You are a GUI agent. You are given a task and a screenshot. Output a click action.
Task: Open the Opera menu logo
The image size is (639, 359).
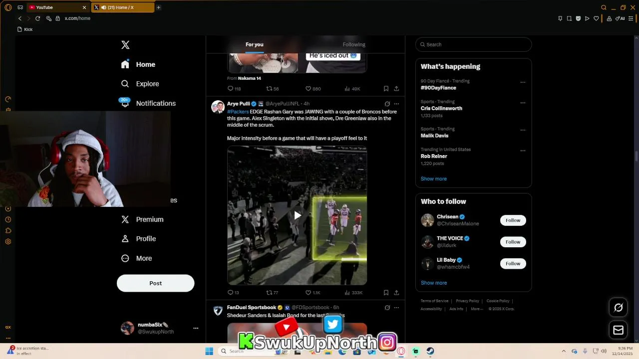tap(8, 7)
